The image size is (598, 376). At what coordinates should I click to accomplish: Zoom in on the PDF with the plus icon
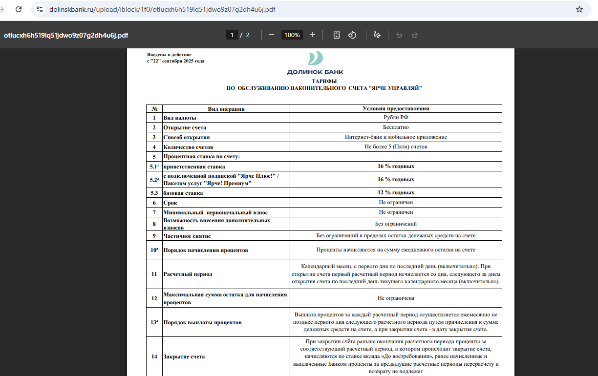tap(313, 35)
